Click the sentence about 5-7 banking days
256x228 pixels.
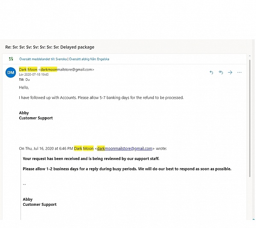click(101, 98)
